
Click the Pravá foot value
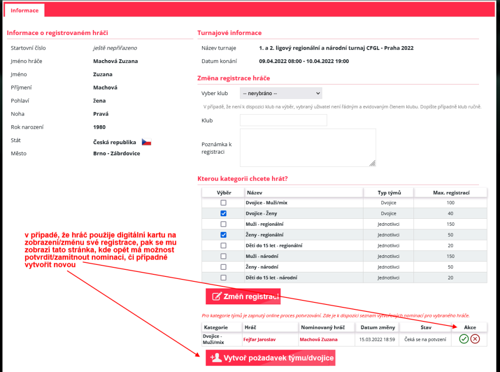pos(101,114)
